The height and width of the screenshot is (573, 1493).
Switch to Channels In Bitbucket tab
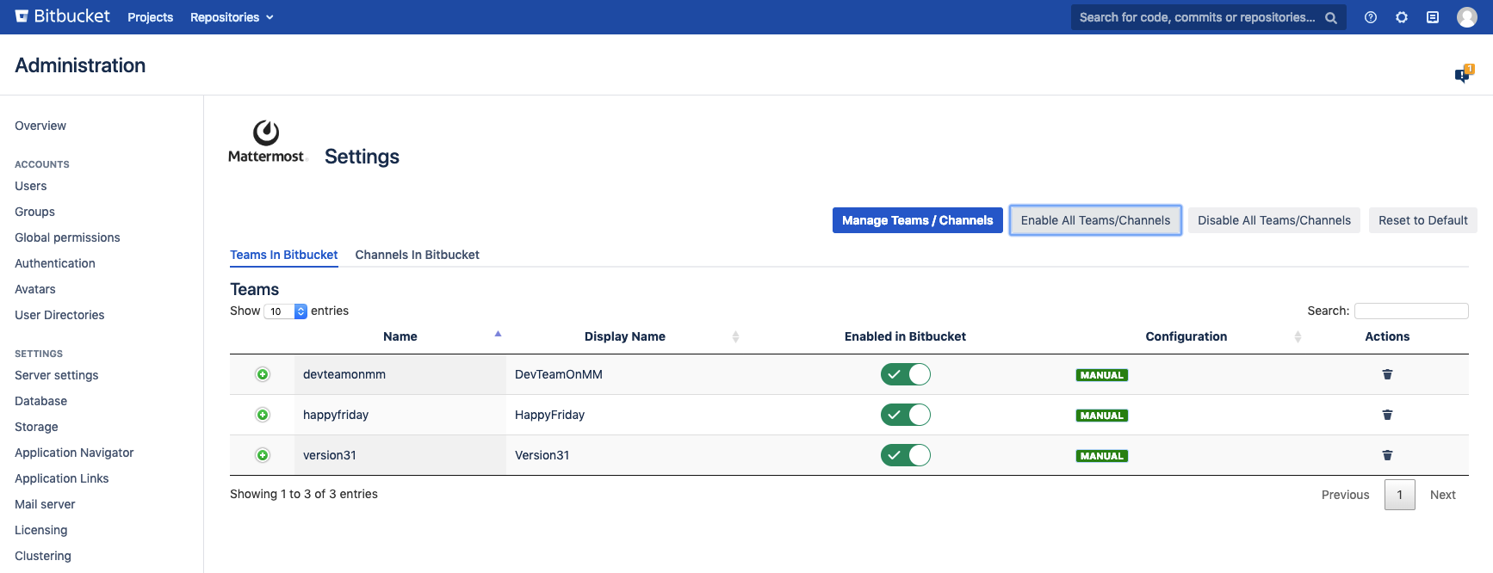point(417,255)
